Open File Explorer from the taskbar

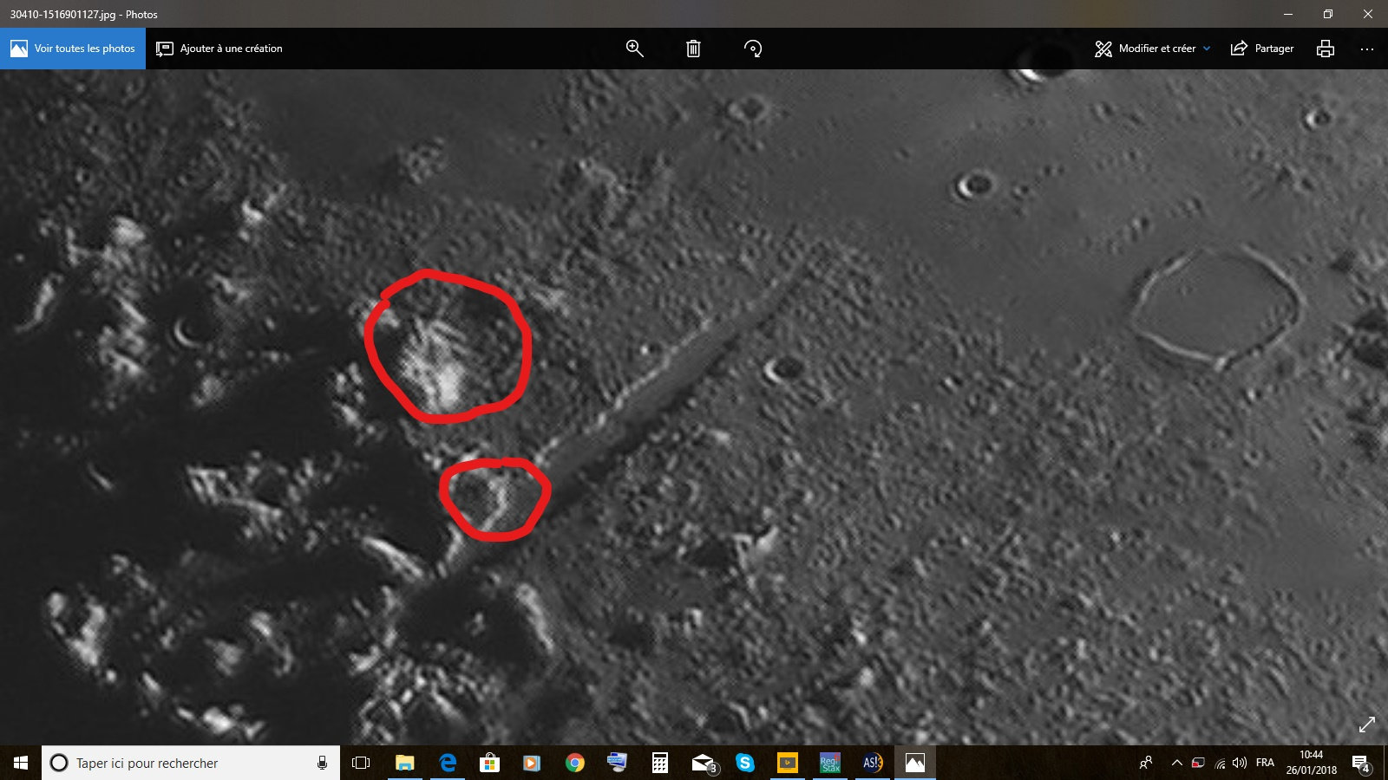click(404, 763)
